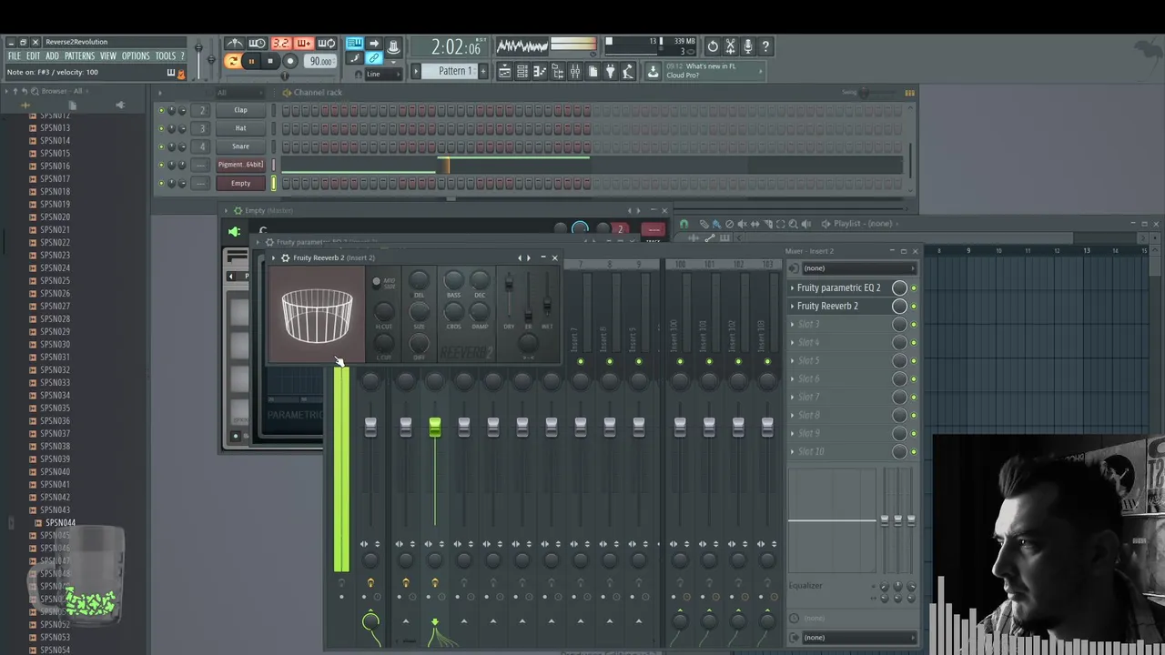Screen dimensions: 1165x655
Task: Toggle Fruity Reeverb 2 enable LED
Action: [x=914, y=306]
